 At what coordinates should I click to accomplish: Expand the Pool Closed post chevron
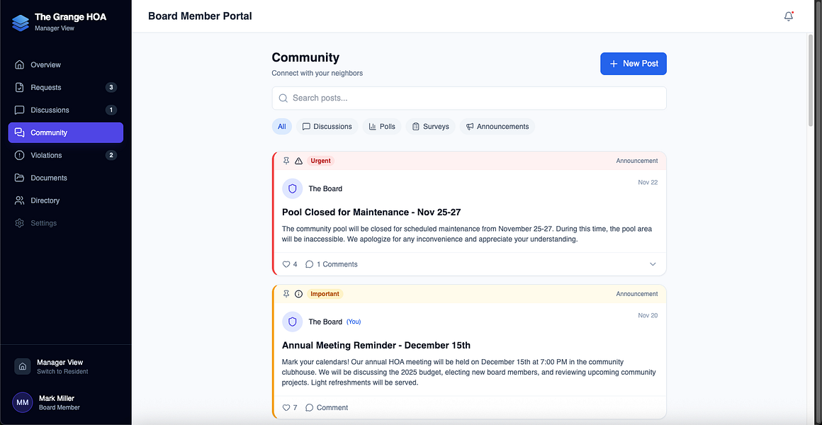point(653,264)
